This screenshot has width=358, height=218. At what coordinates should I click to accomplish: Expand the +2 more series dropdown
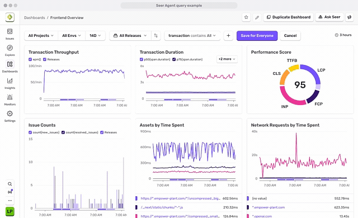click(227, 59)
